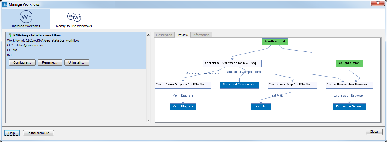
Task: Select the Expression Browser output node
Action: (349, 107)
